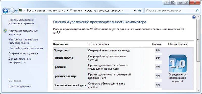Screen dimensions: 202x94
Task: Click the title bar left-right arrows button
Action: tap(166, 2)
